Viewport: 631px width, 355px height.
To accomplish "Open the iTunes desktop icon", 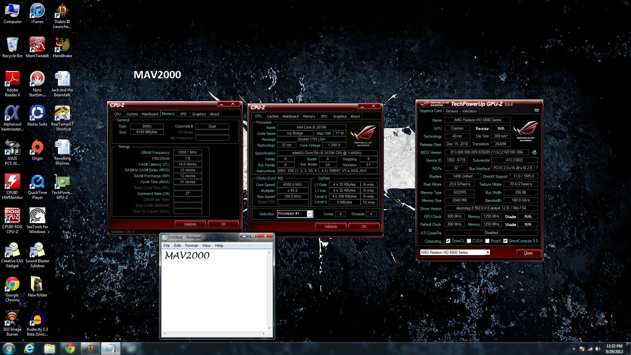I will (37, 14).
